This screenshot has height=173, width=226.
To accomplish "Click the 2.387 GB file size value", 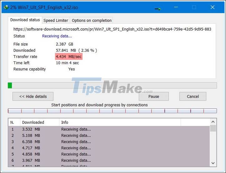I will [64, 44].
